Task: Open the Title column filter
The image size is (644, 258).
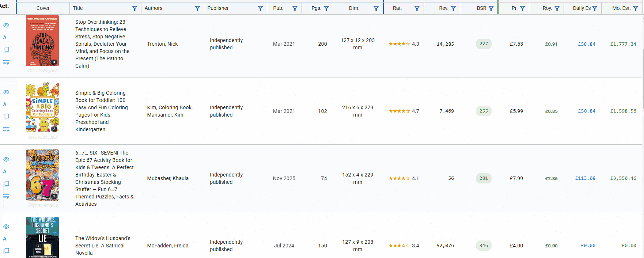Action: tap(135, 8)
